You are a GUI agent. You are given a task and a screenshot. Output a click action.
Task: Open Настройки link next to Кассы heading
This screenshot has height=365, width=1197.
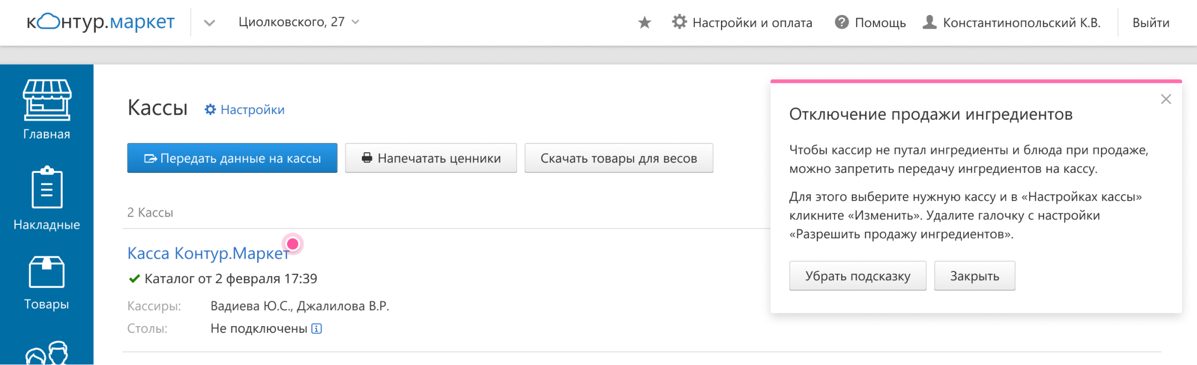point(244,110)
